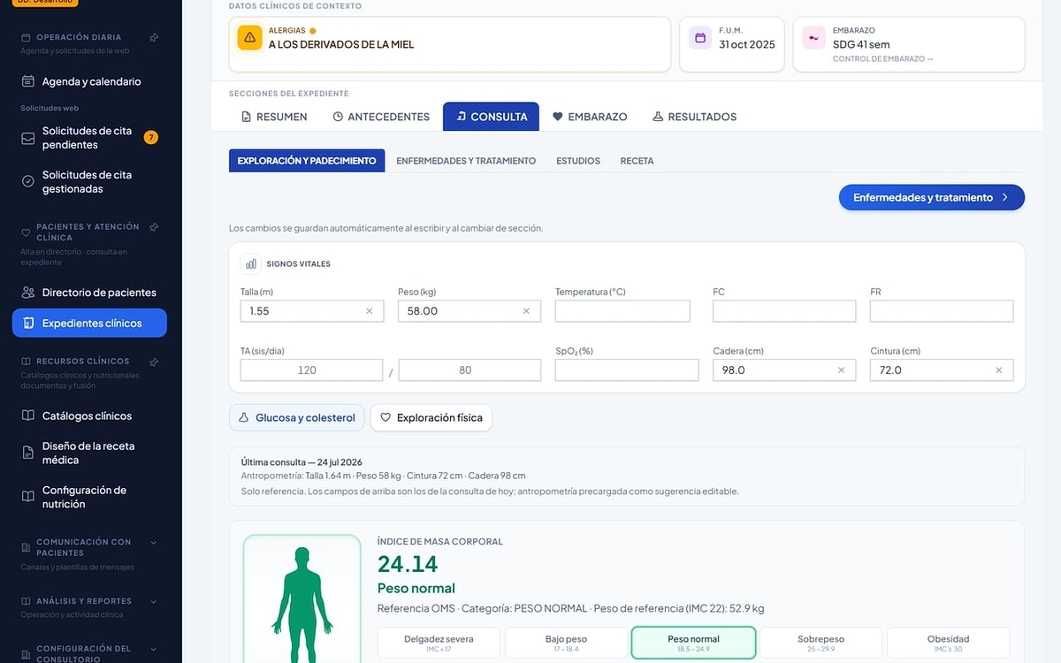Clear the Cadera value
The image size is (1061, 663).
click(x=841, y=370)
